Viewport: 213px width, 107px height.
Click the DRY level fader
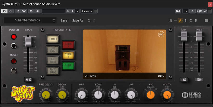[x=184, y=37]
